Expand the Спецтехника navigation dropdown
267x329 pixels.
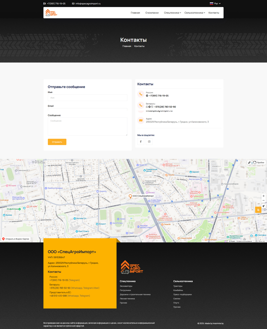click(x=172, y=13)
